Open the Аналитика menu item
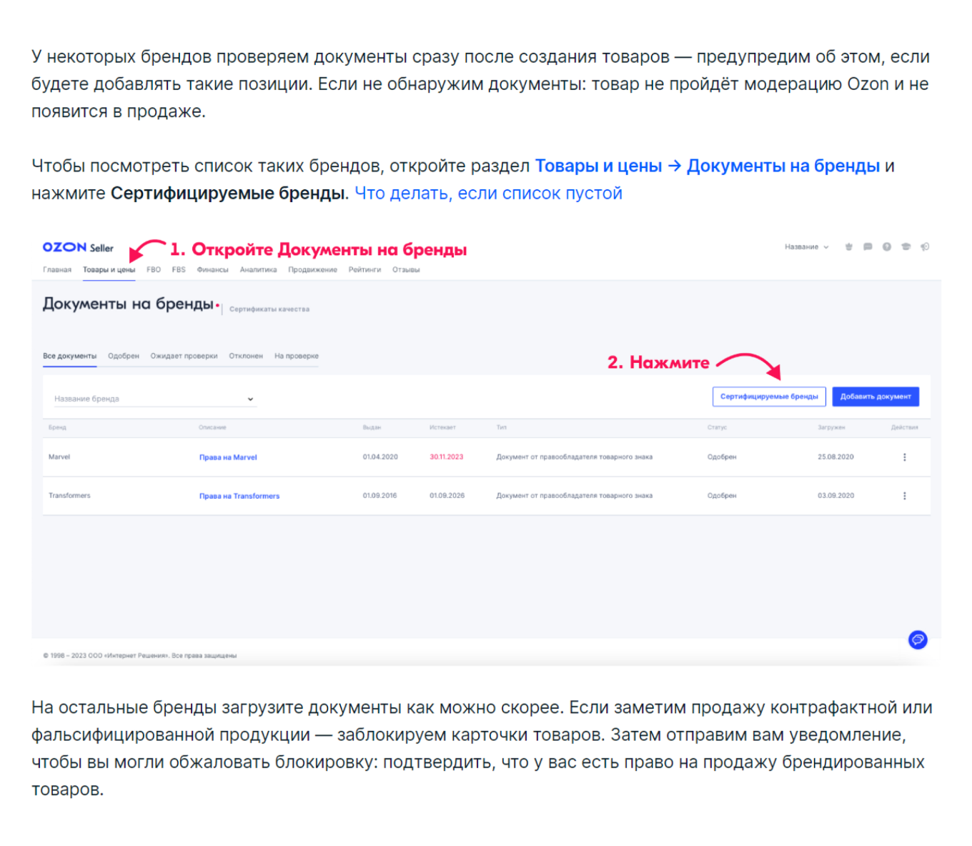The width and height of the screenshot is (972, 846). pos(258,269)
